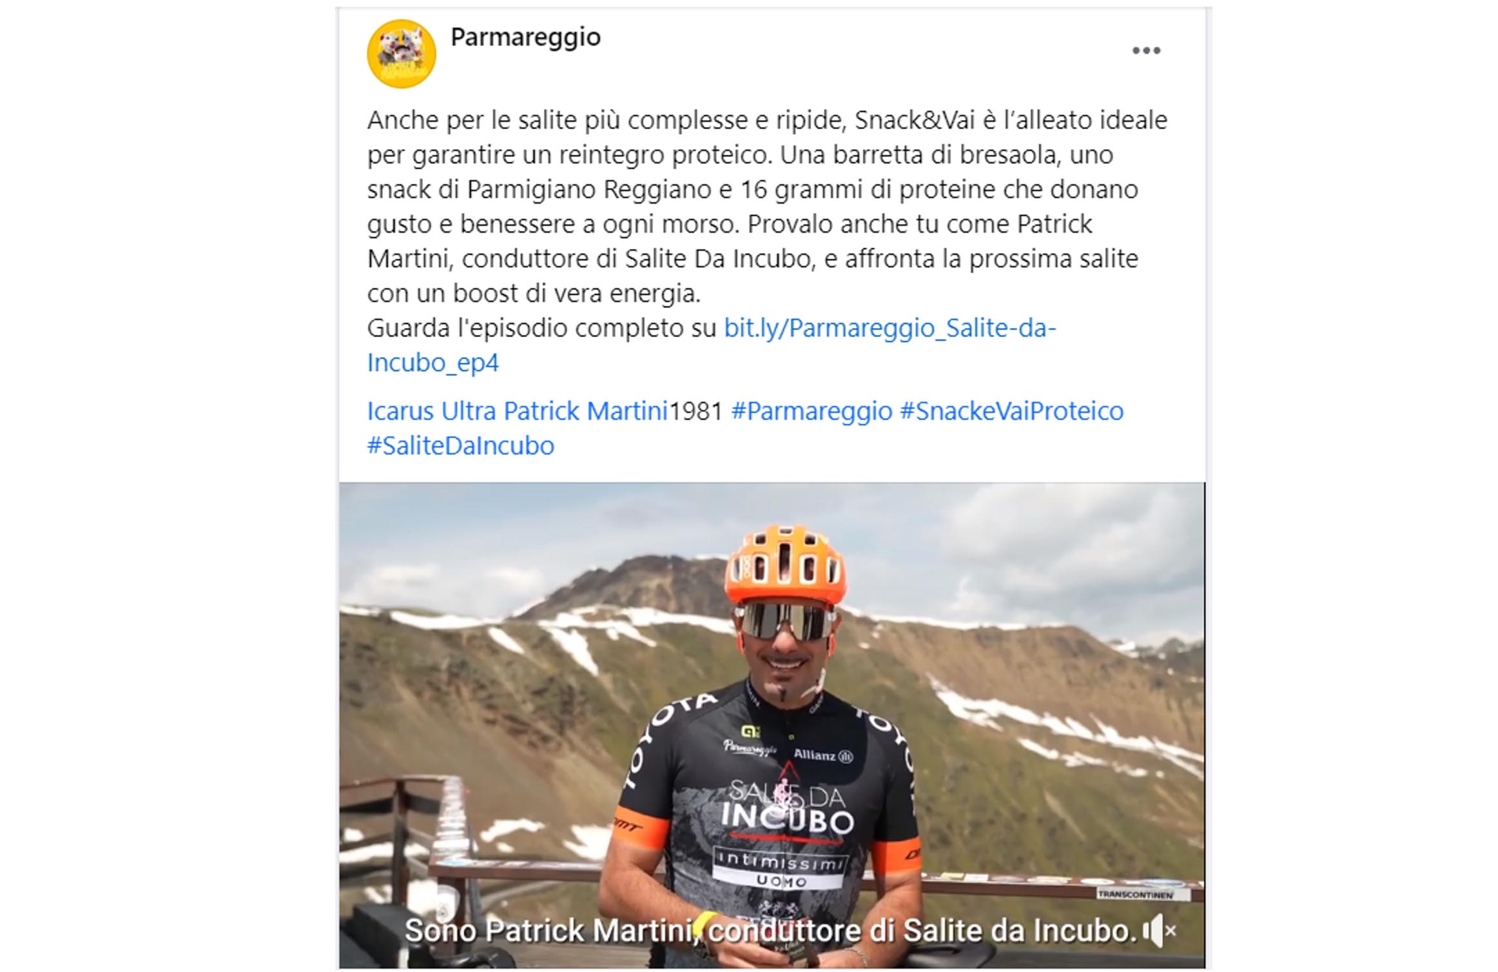Image resolution: width=1498 pixels, height=972 pixels.
Task: Click the video subtitle caption text
Action: (x=770, y=930)
